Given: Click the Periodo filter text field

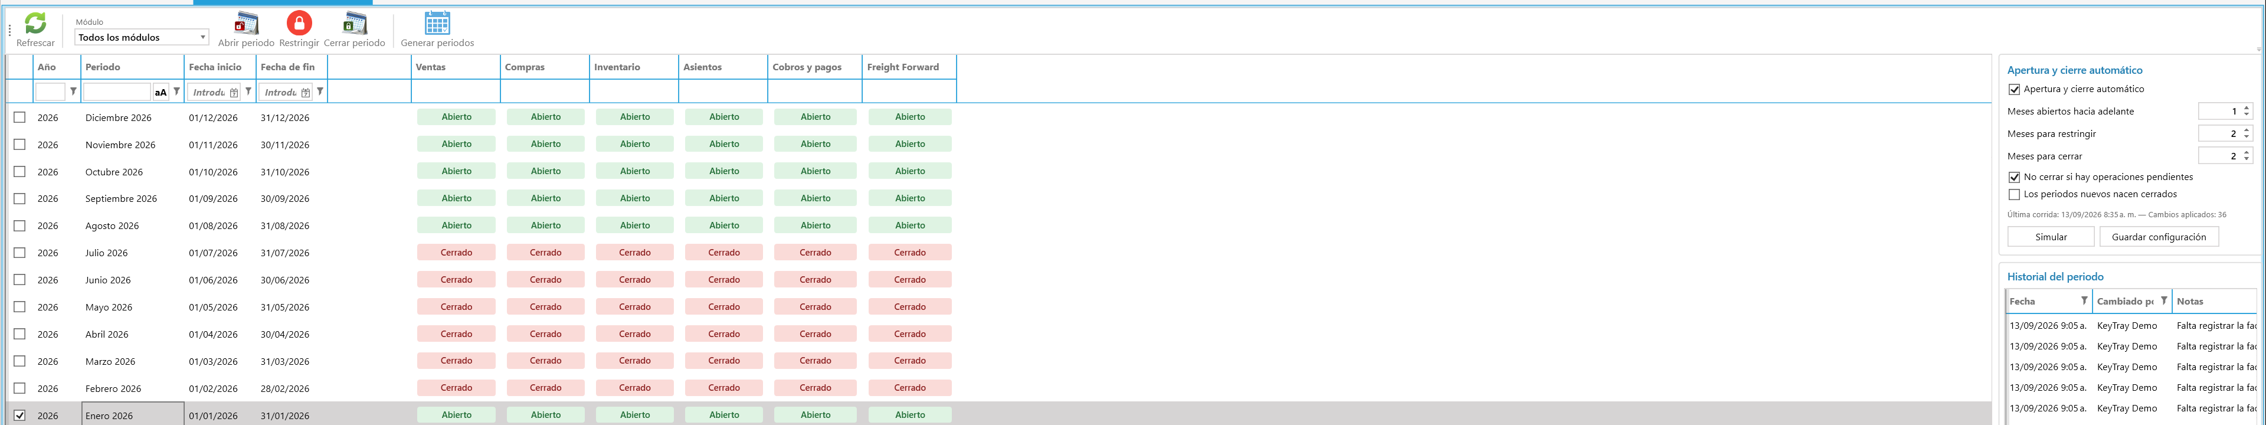Looking at the screenshot, I should point(117,91).
